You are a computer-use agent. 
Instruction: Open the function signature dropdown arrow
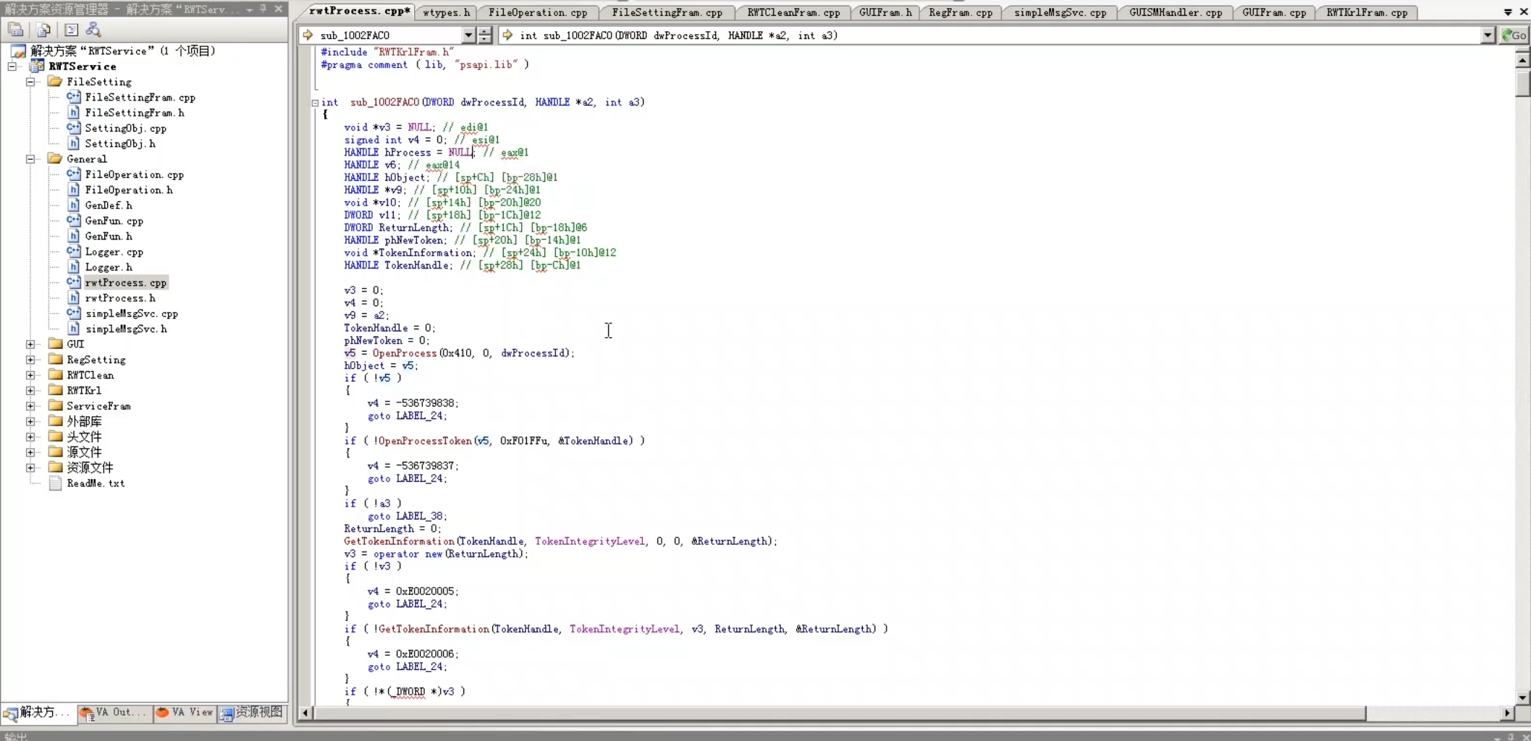coord(1488,35)
